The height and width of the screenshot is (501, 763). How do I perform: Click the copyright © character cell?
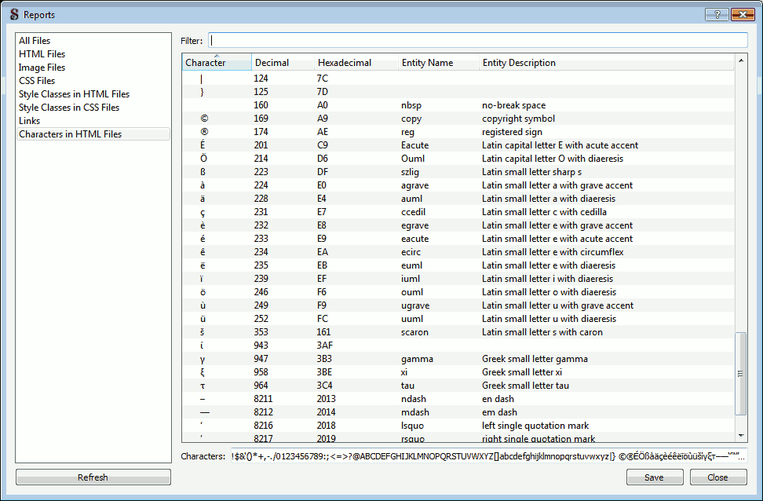(x=204, y=119)
